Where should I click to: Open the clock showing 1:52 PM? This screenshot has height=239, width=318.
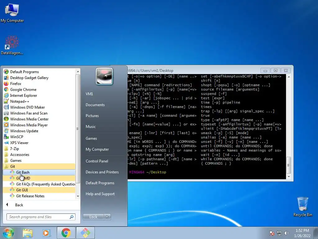point(302,233)
